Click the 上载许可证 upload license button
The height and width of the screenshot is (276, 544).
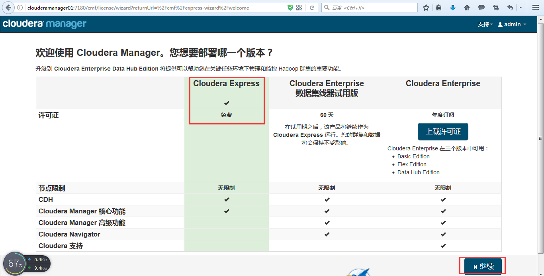443,132
